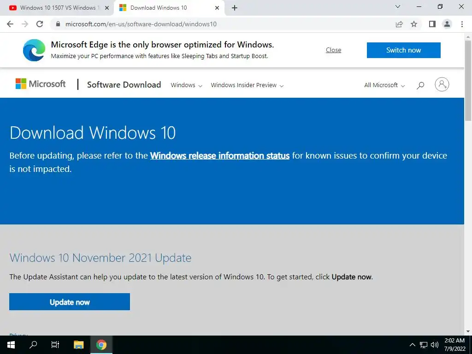This screenshot has height=354, width=472.
Task: Bookmark this page with the star icon
Action: point(414,24)
